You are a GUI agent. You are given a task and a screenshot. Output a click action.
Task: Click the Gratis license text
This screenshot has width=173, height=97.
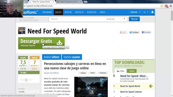22,92
